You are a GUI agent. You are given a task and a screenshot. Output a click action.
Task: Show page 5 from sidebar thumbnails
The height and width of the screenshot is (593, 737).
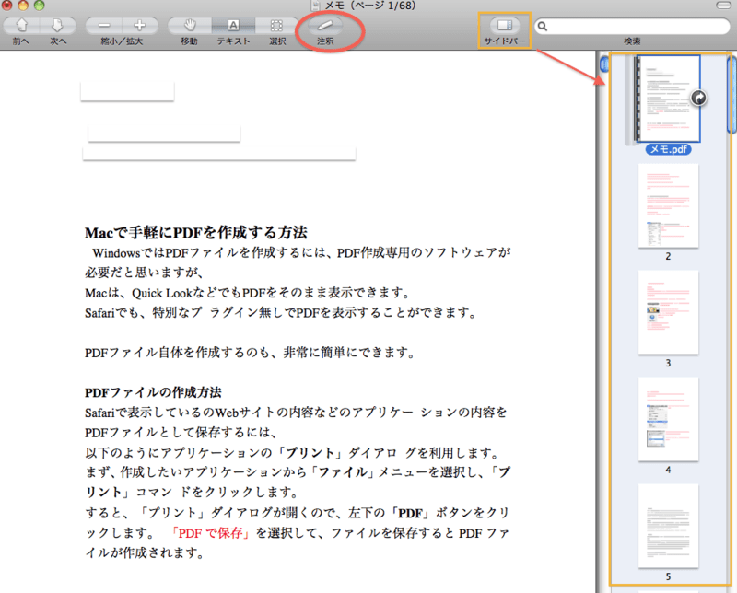(x=668, y=526)
